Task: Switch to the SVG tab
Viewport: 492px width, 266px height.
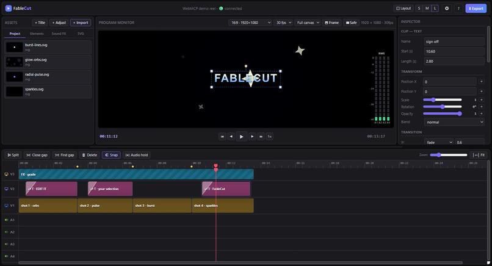Action: 81,34
